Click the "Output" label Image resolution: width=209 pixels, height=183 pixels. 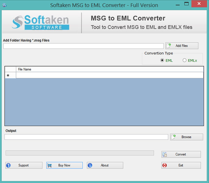(x=11, y=131)
